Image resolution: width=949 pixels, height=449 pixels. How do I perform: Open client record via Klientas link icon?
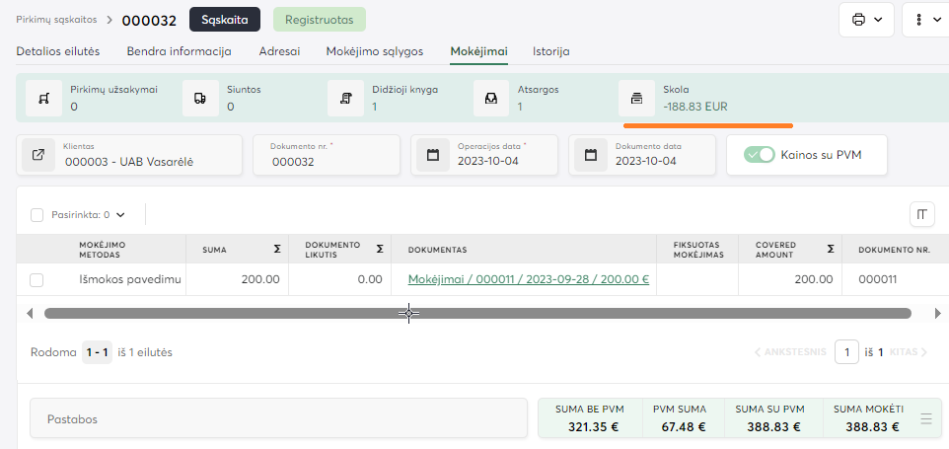(39, 155)
